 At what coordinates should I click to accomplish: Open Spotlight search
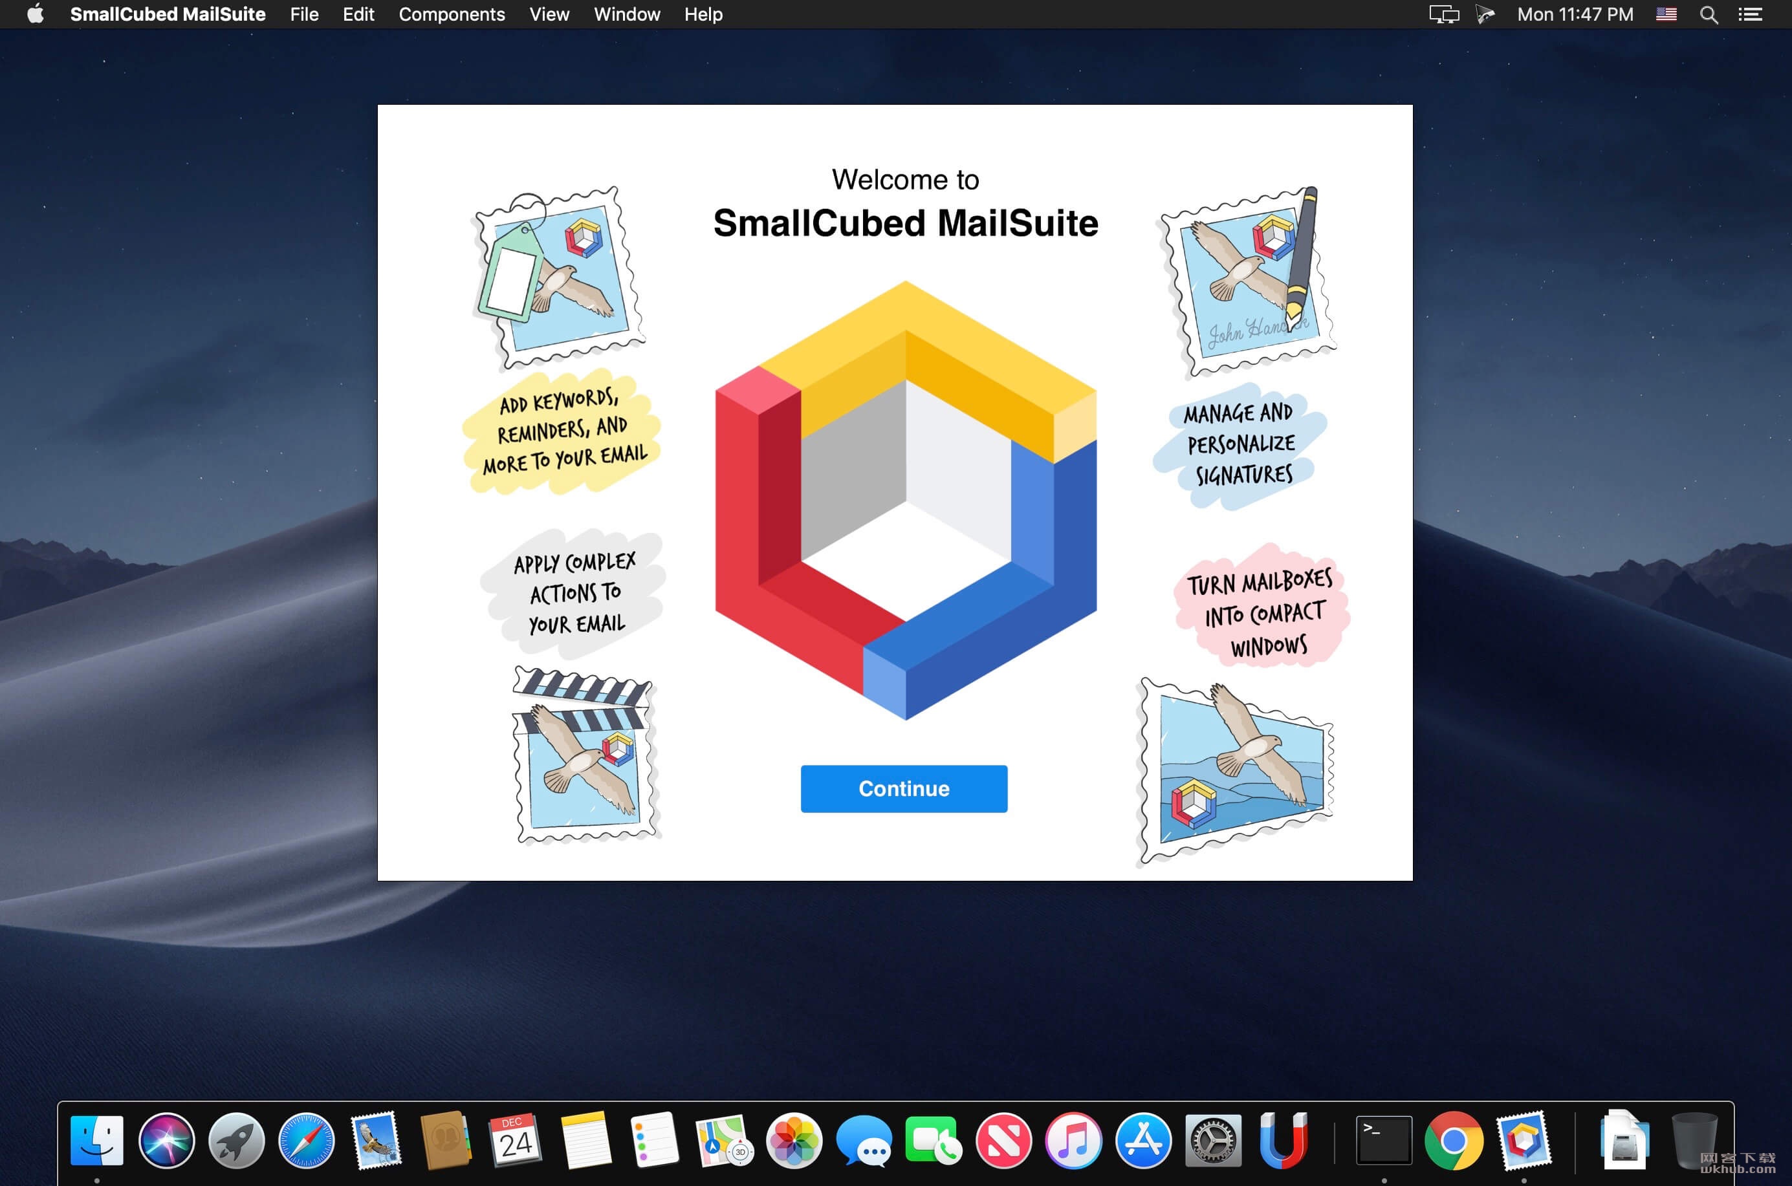1708,14
